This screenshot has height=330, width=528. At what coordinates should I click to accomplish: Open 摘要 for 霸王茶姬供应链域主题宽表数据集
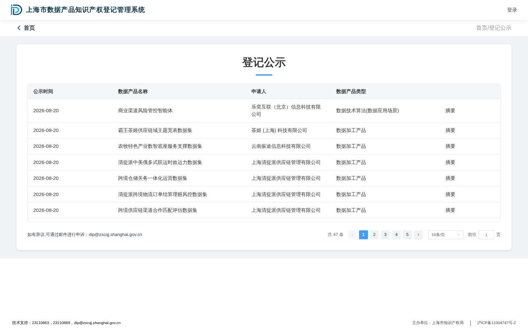450,130
